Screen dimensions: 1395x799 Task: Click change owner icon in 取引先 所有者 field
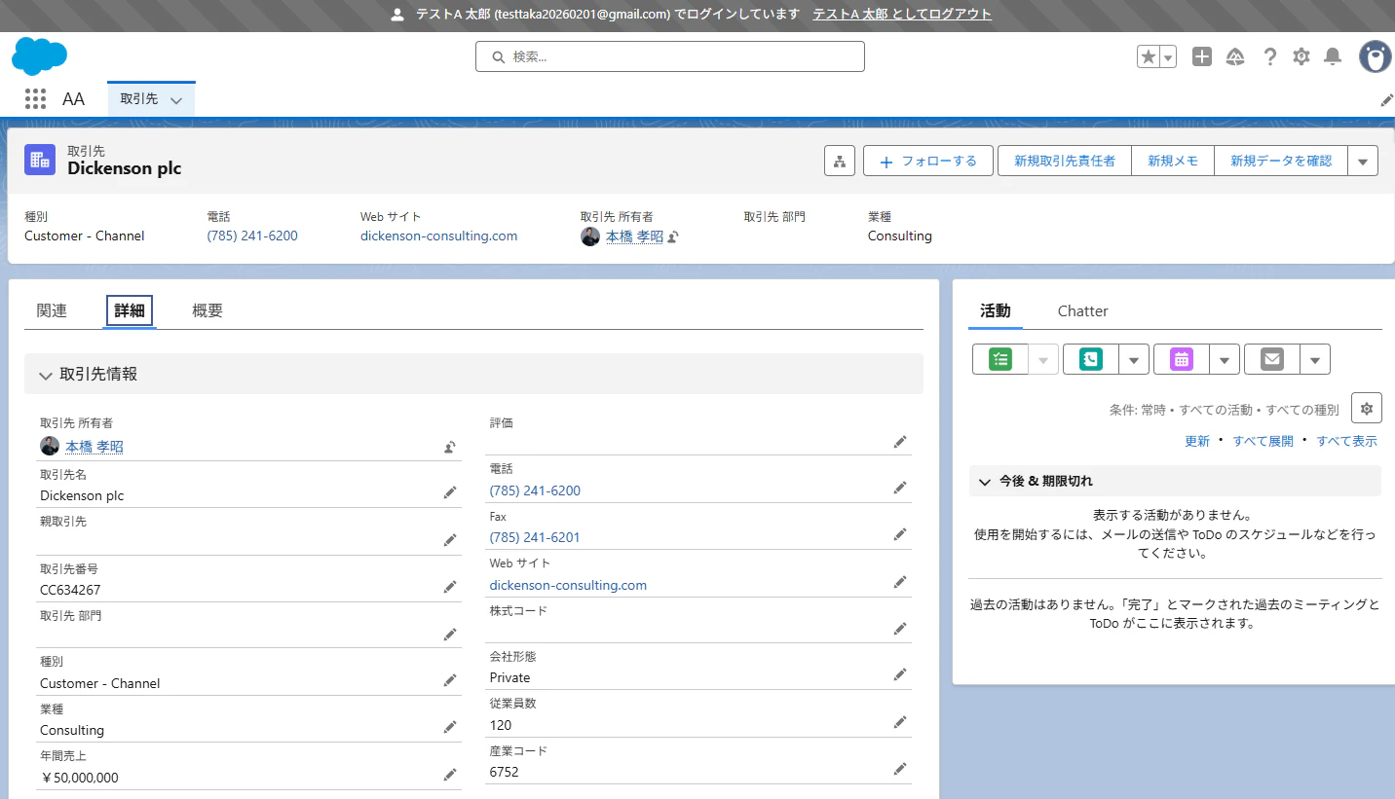point(450,448)
